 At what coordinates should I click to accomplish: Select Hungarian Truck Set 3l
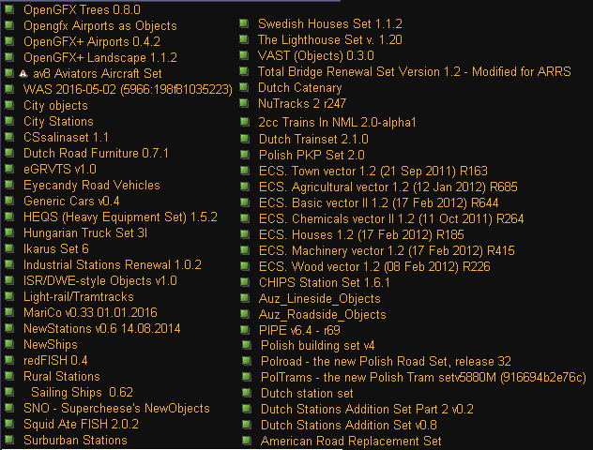[x=85, y=232]
